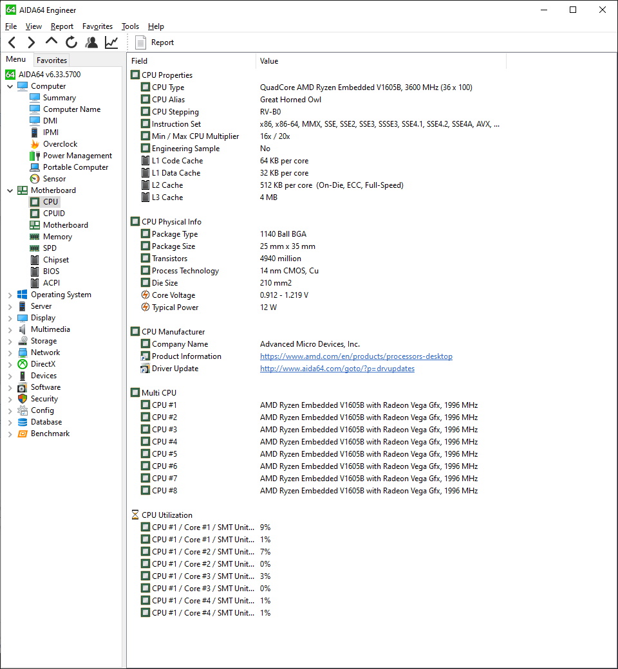This screenshot has width=618, height=669.
Task: Select the Memory module icon
Action: 35,236
